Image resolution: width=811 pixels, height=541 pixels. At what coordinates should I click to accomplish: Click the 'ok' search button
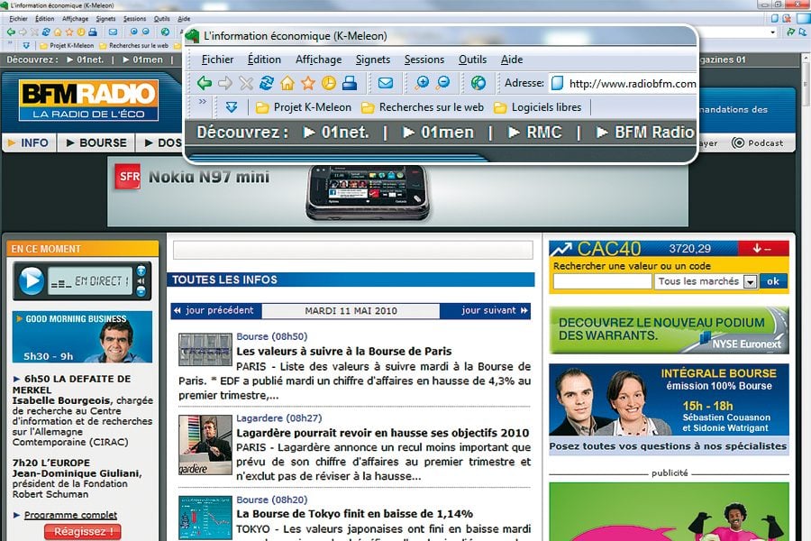pyautogui.click(x=773, y=281)
